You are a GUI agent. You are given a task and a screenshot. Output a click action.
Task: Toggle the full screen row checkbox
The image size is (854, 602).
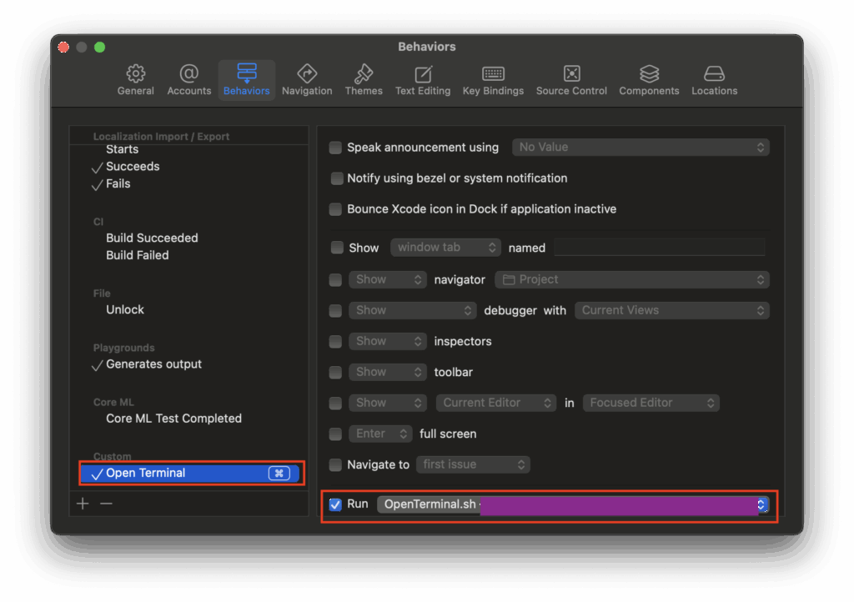335,434
